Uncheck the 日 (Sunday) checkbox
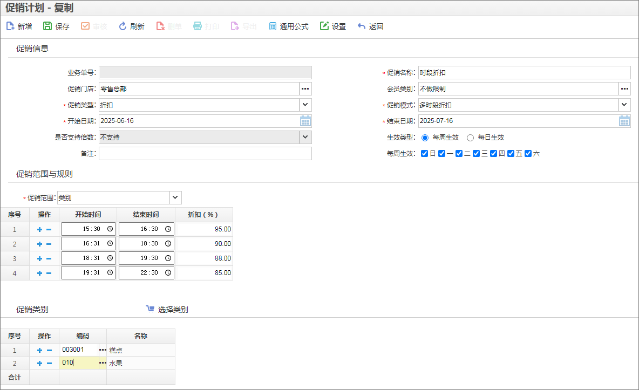Viewport: 639px width, 390px height. pos(424,154)
